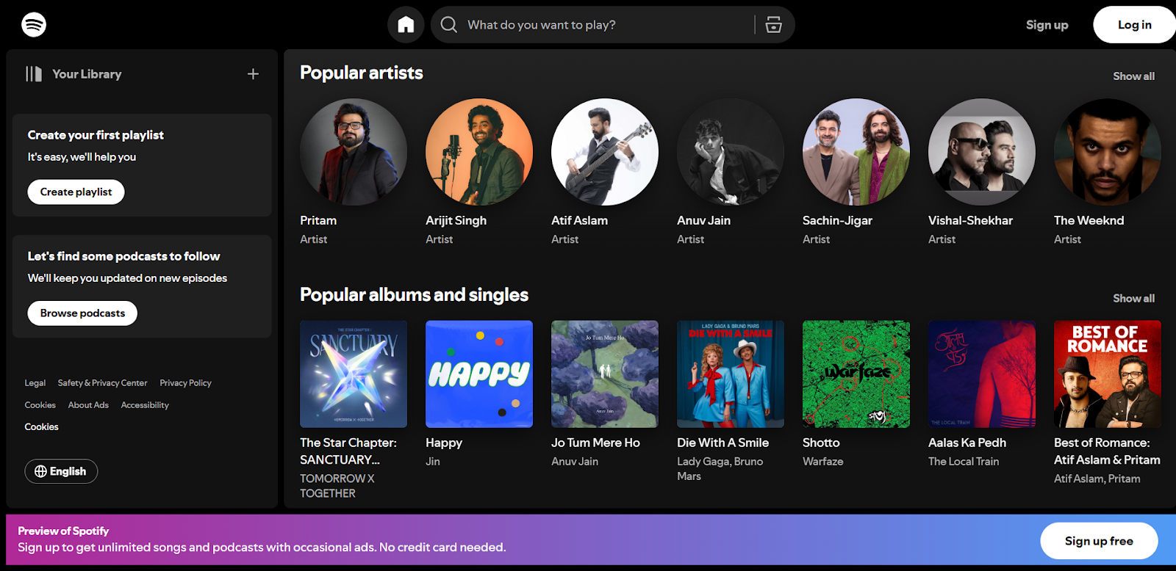Screen dimensions: 1176x571
Task: Click the Create playlist button
Action: (x=76, y=192)
